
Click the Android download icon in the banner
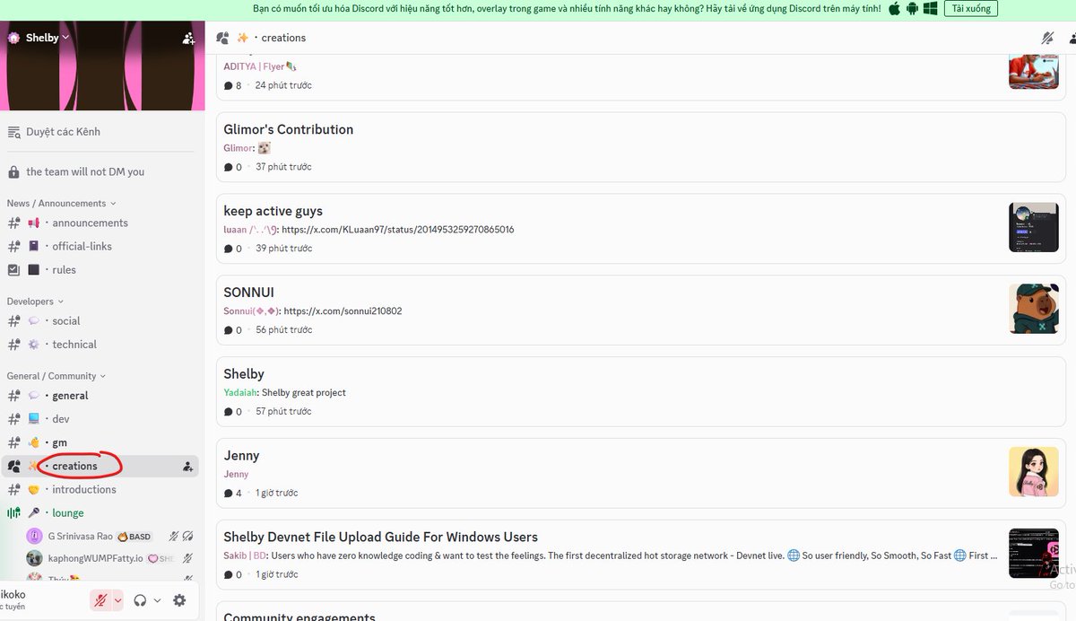coord(912,9)
